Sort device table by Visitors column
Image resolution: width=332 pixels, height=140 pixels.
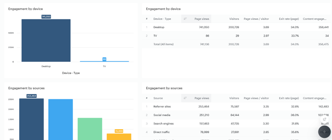(234, 19)
